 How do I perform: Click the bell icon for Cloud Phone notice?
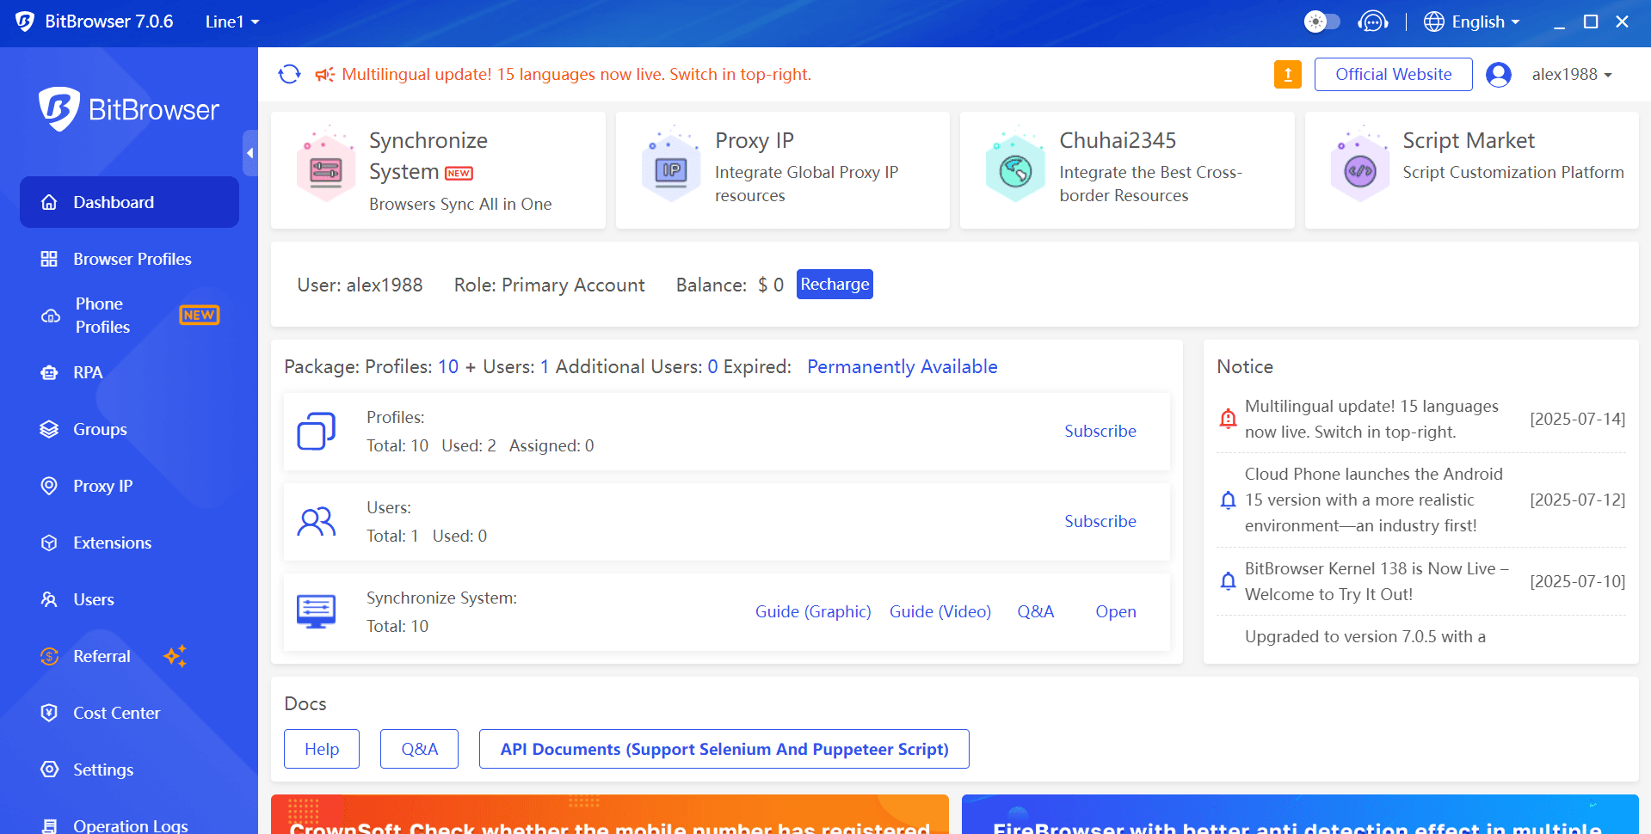[1228, 500]
